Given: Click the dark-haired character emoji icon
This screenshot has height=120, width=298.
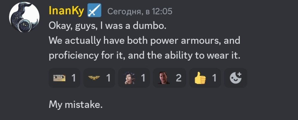Looking at the screenshot, I should pyautogui.click(x=129, y=78).
